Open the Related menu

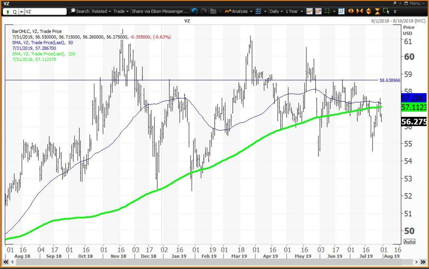(101, 11)
